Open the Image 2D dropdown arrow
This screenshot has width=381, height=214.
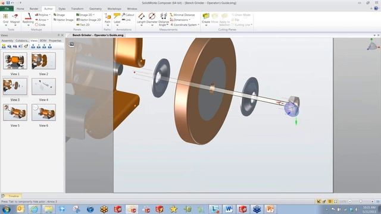coord(94,15)
